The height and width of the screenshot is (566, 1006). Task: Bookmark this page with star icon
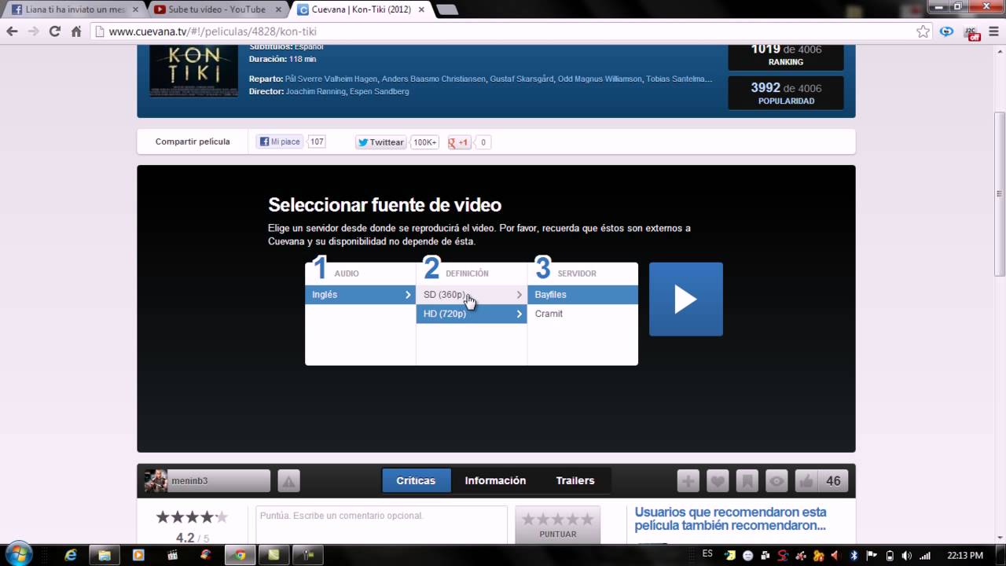(923, 31)
